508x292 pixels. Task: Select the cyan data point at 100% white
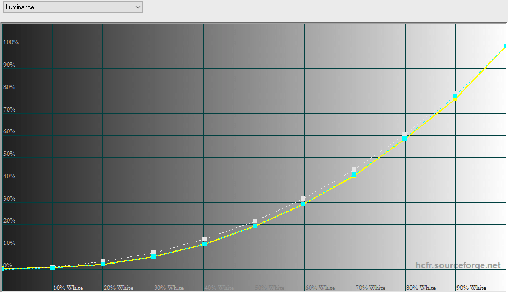pos(505,46)
